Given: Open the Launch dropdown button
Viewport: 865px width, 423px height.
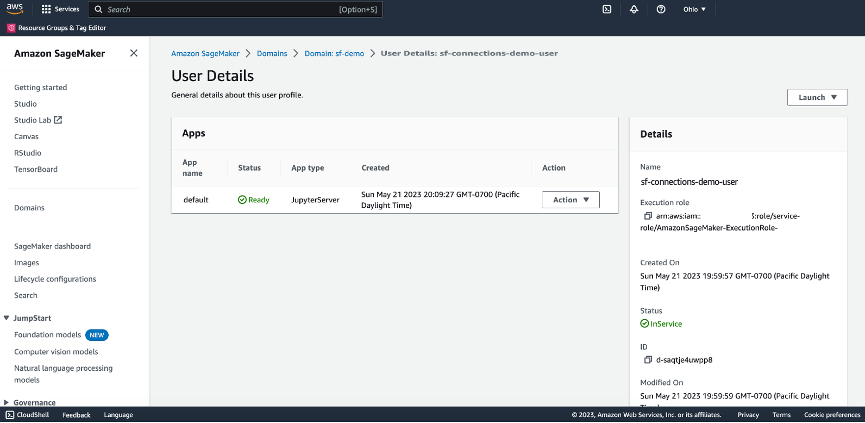Looking at the screenshot, I should click(817, 97).
